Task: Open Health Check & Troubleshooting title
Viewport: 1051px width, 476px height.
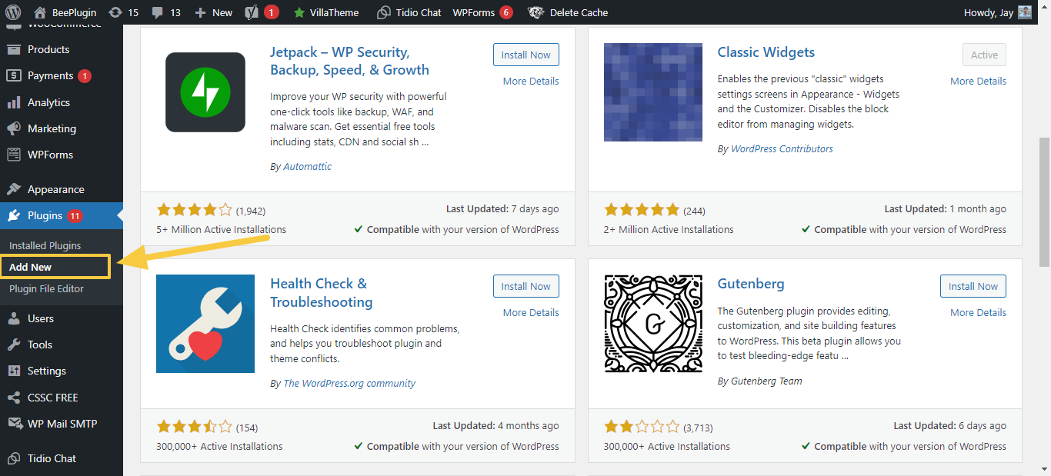Action: click(x=322, y=292)
